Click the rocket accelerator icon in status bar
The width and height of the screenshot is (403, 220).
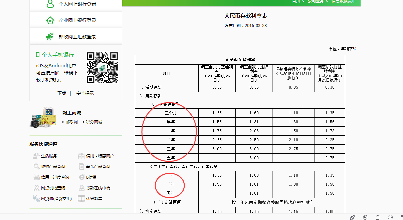click(x=352, y=217)
